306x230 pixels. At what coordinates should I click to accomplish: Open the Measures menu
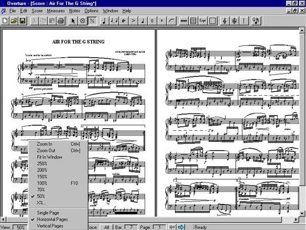tap(56, 11)
